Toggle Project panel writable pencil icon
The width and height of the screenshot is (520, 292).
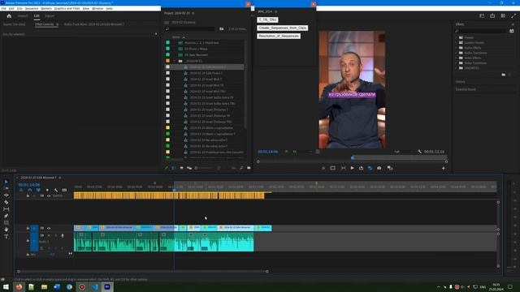click(x=167, y=168)
